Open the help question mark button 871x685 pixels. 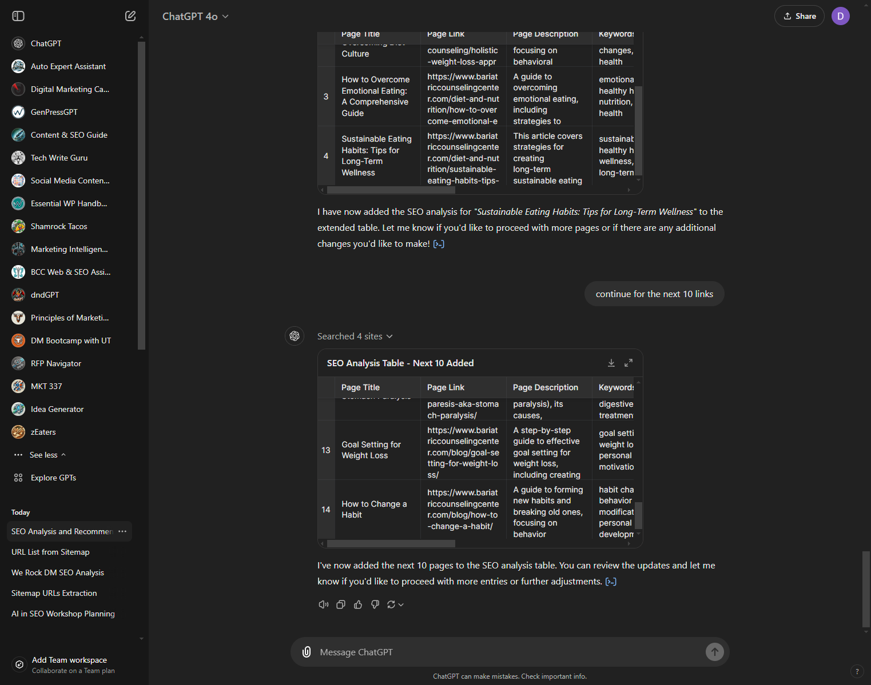(x=857, y=671)
